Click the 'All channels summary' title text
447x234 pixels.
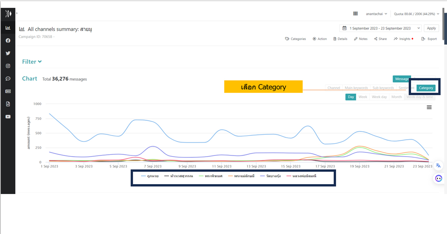(x=60, y=29)
